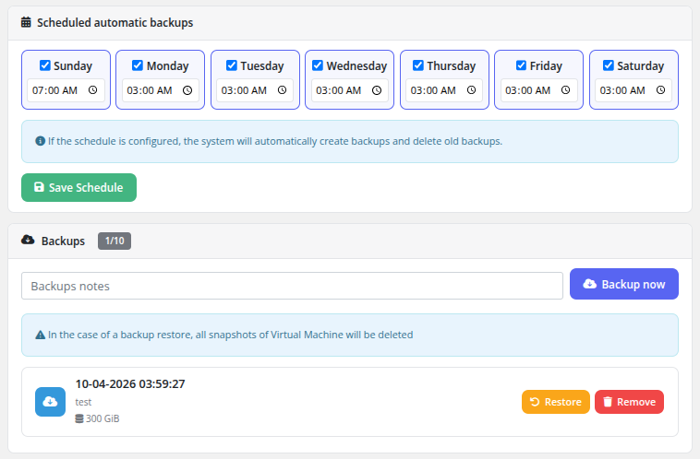700x459 pixels.
Task: Uncheck the Monday backup checkbox
Action: [x=138, y=65]
